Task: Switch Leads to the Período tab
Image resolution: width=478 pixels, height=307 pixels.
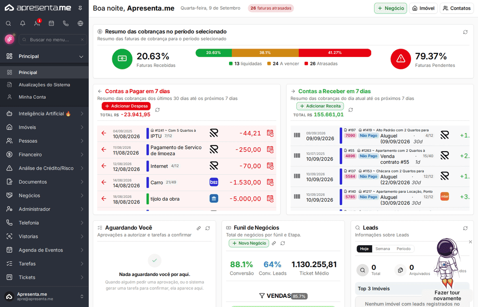Action: pos(404,249)
